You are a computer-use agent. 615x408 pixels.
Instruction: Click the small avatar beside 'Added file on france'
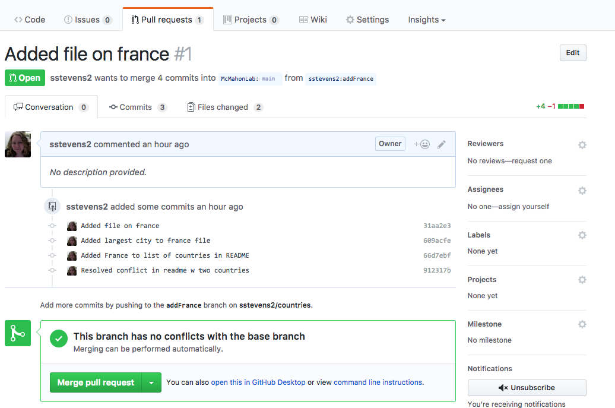click(72, 226)
